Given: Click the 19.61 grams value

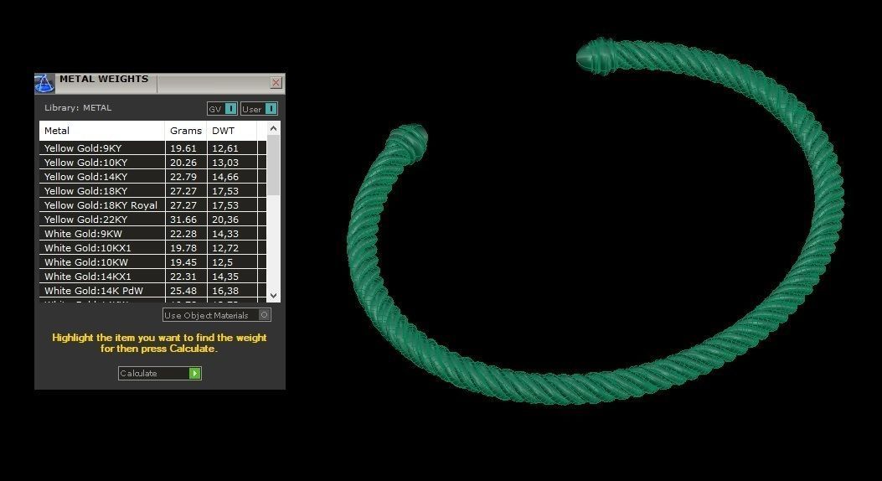Looking at the screenshot, I should pos(183,148).
